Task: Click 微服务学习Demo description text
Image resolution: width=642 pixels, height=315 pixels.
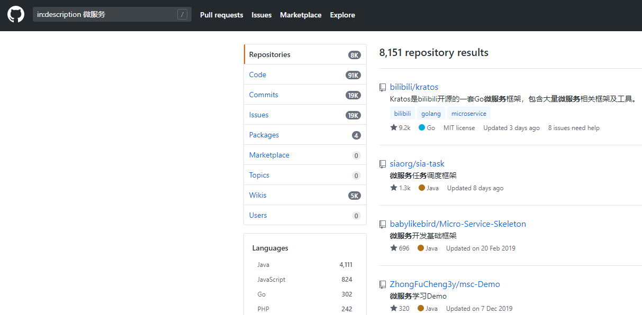Action: pyautogui.click(x=418, y=296)
